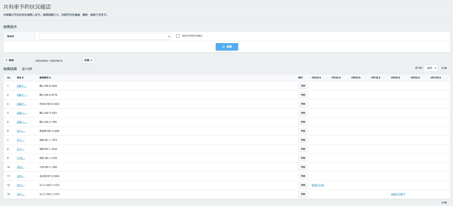Sort the table by 車名 column

[20, 78]
